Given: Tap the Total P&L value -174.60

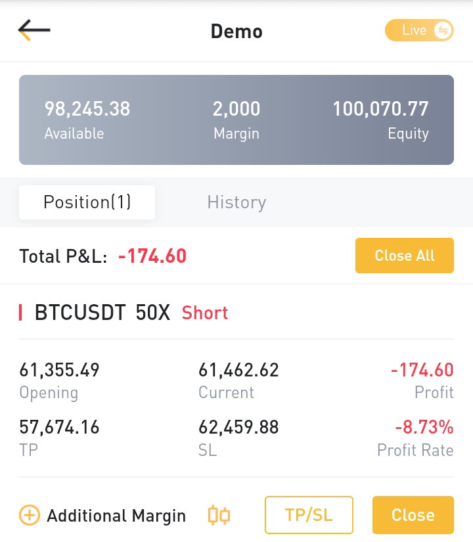Looking at the screenshot, I should coord(152,256).
